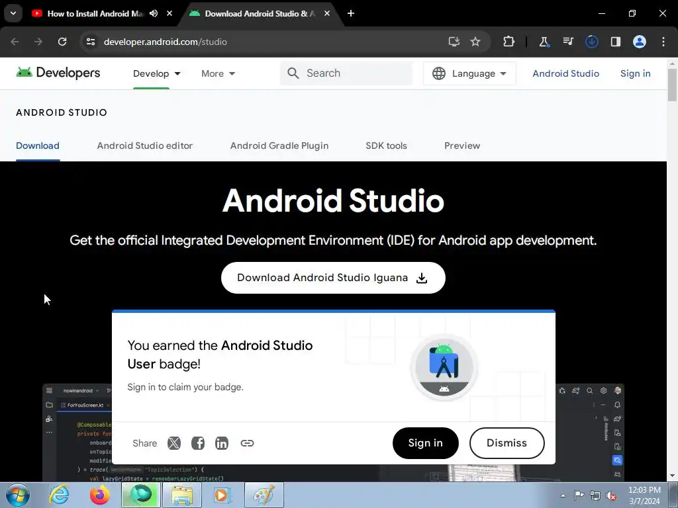678x508 pixels.
Task: Close the Download Android Studio tab
Action: (x=327, y=13)
